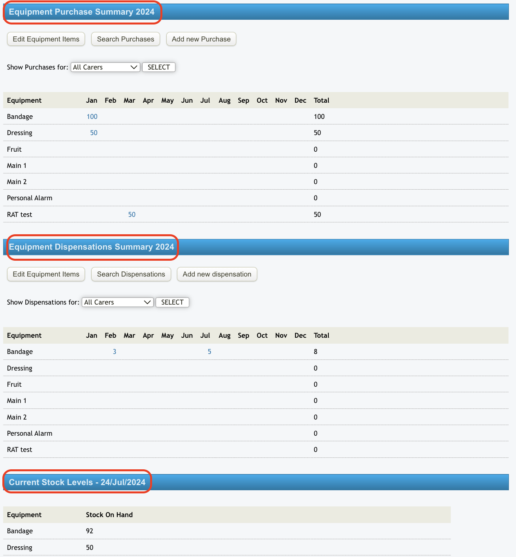Click Personal Alarm row in purchases table
This screenshot has width=516, height=557.
point(256,198)
